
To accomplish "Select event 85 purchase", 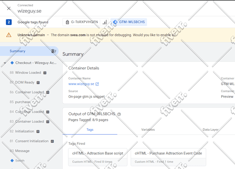I will [x=20, y=102].
